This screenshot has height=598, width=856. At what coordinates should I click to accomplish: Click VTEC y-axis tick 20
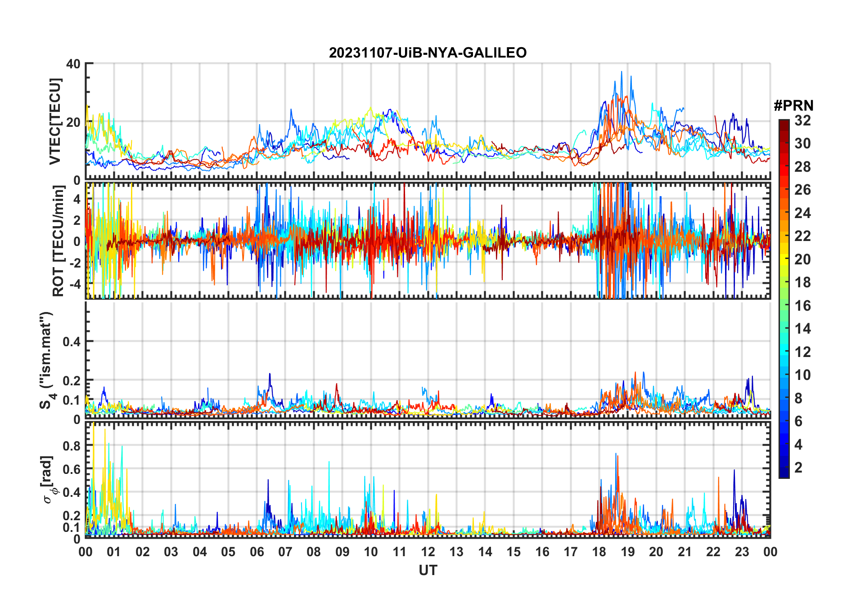click(73, 122)
